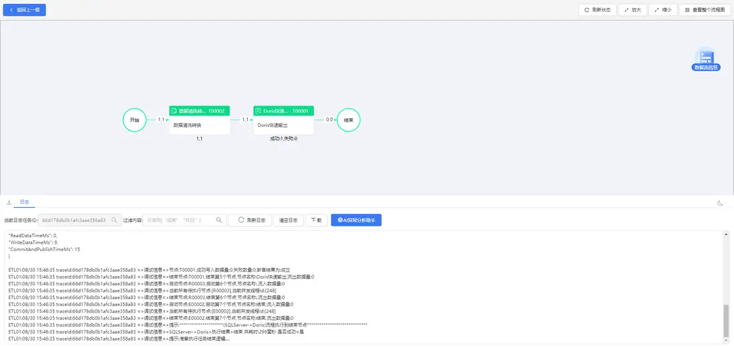Click the log line 当前所有待执行节点:[E00002]
The image size is (734, 348).
point(142,311)
